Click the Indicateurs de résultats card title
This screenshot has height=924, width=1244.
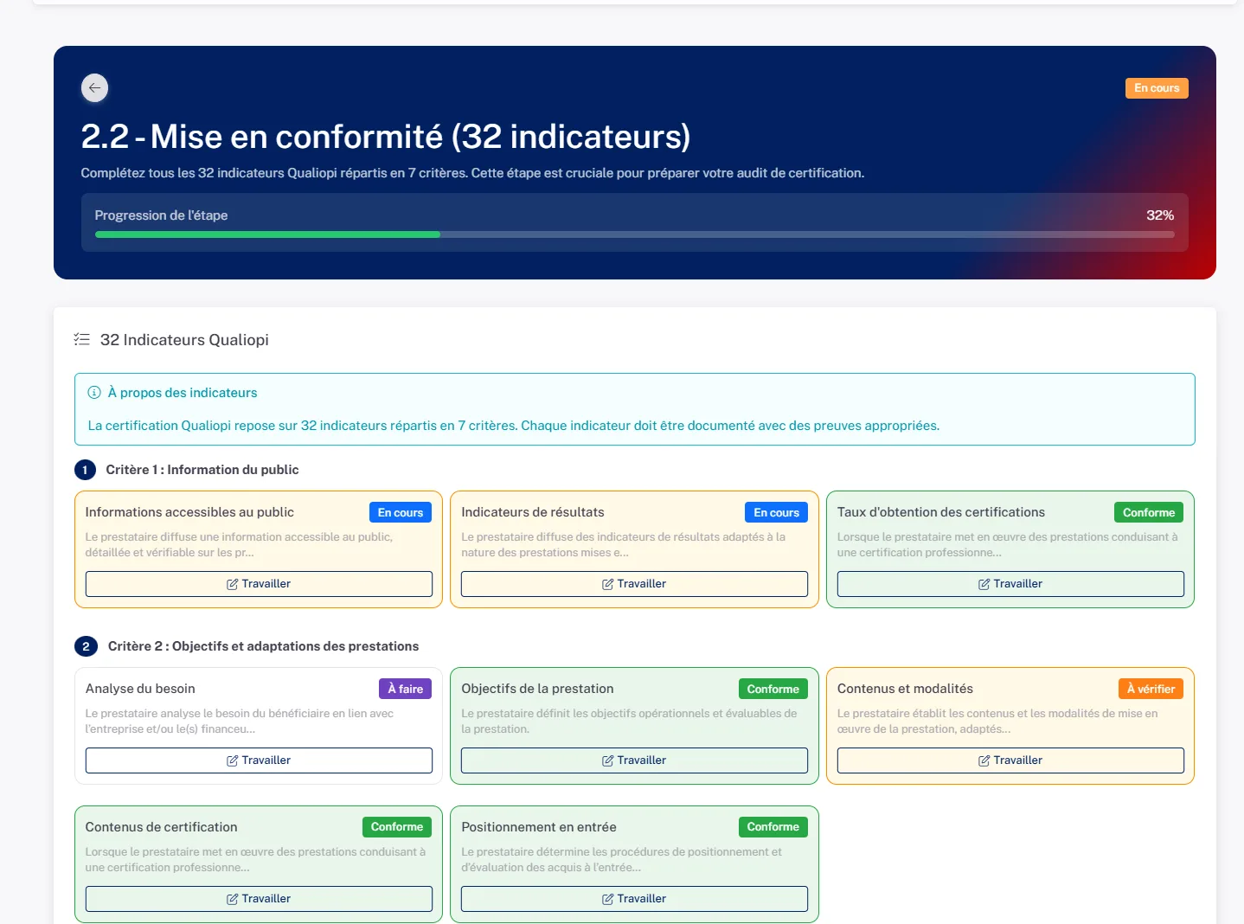point(533,512)
